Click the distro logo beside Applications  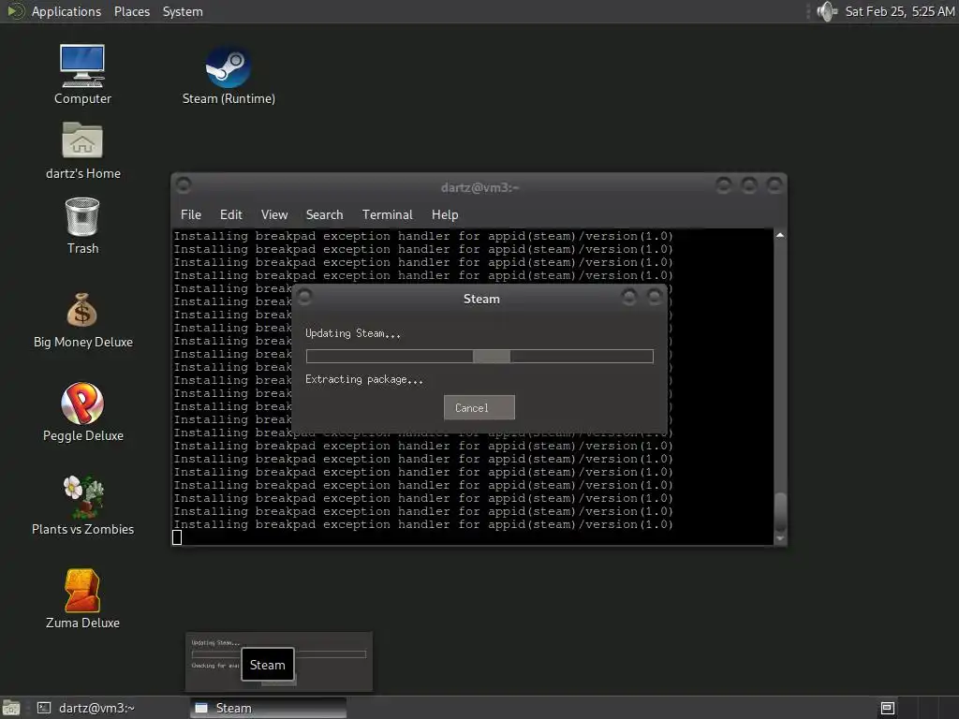(x=15, y=11)
